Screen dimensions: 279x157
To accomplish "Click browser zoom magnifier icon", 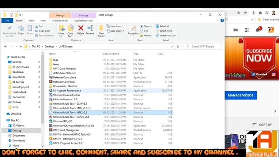I will tap(238, 13).
